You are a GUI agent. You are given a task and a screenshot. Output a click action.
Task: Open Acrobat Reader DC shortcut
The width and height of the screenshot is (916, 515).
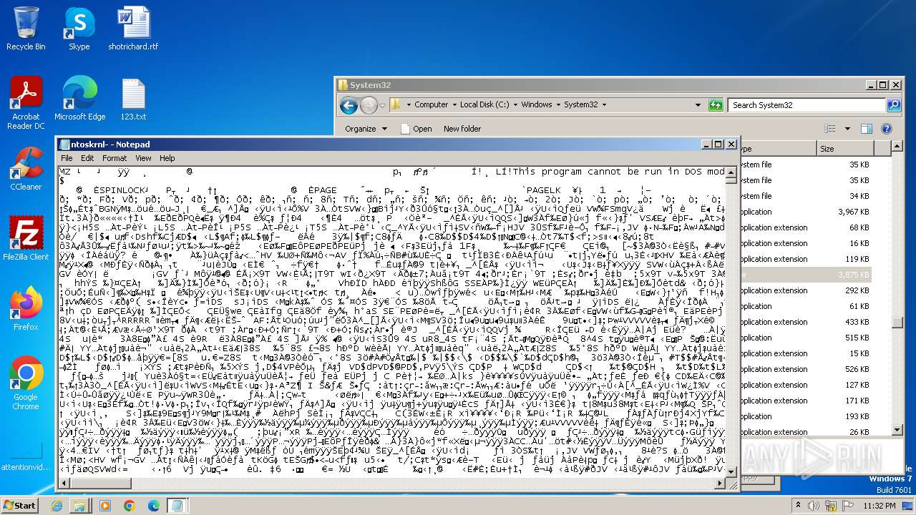coord(26,102)
